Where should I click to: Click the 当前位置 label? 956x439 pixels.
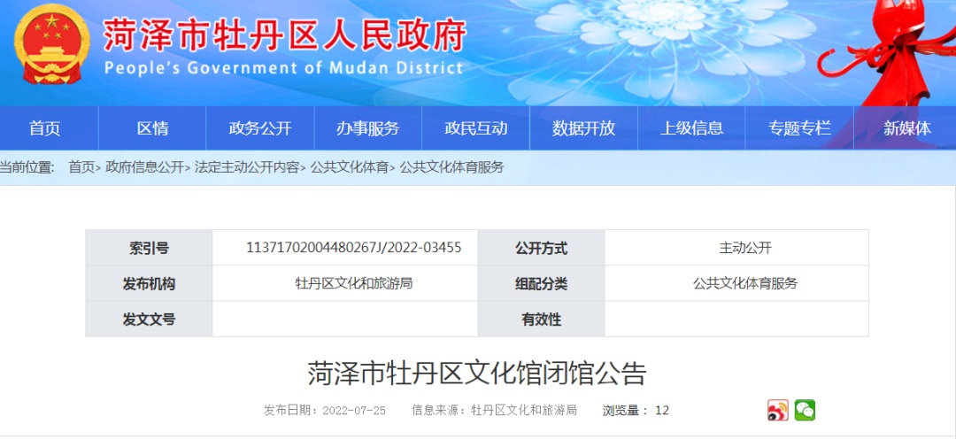point(27,167)
